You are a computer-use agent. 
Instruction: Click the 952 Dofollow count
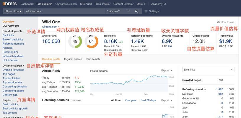point(221,94)
